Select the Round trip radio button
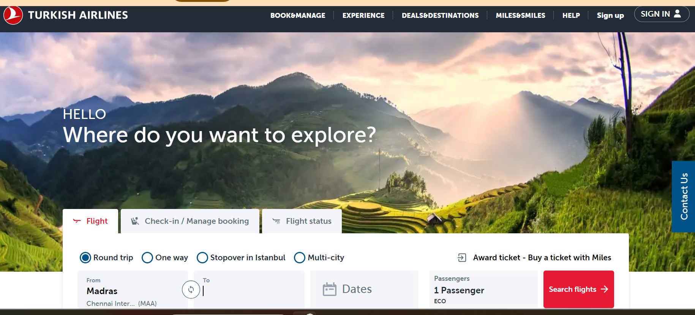This screenshot has height=315, width=695. 85,258
